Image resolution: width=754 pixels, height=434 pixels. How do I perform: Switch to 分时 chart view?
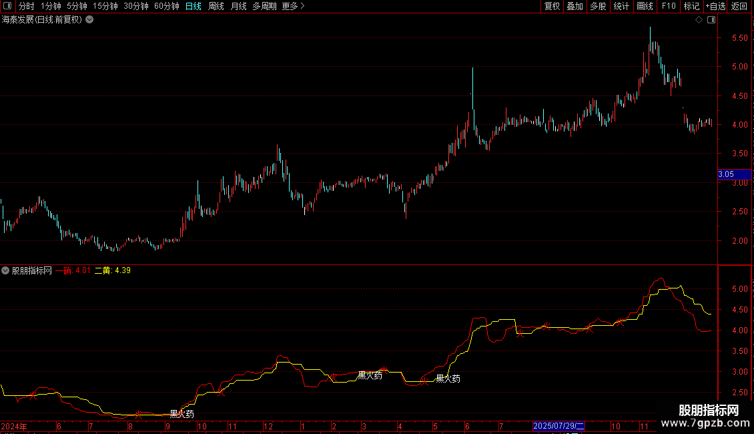(x=27, y=6)
